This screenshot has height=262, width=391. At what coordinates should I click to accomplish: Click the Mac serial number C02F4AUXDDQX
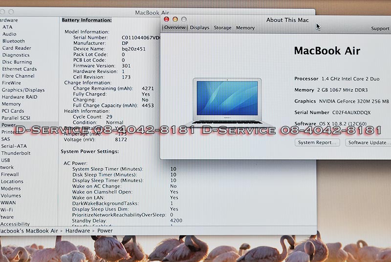351,113
